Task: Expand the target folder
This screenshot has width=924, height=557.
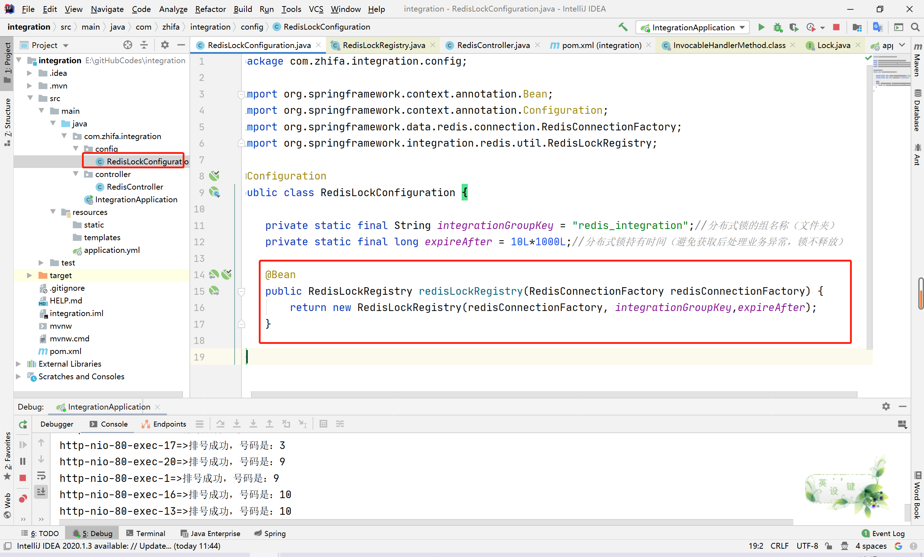Action: click(x=29, y=276)
